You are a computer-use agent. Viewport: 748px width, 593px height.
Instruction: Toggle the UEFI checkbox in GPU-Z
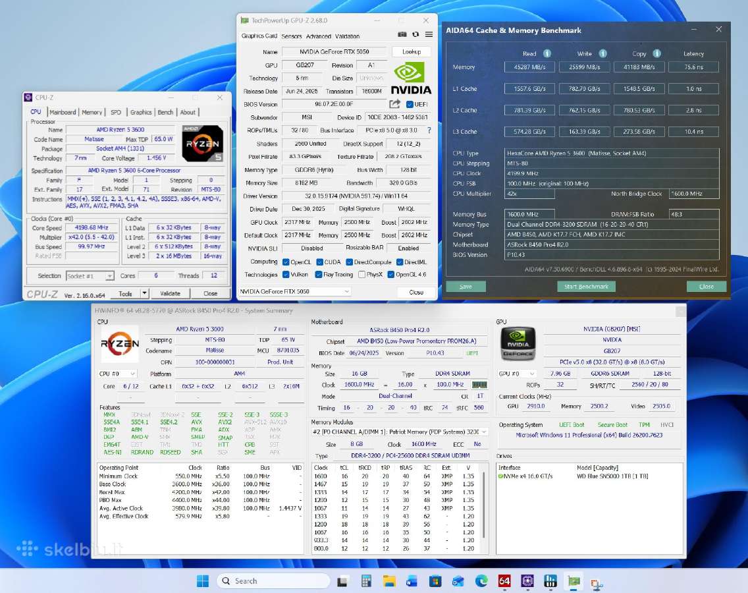[410, 105]
